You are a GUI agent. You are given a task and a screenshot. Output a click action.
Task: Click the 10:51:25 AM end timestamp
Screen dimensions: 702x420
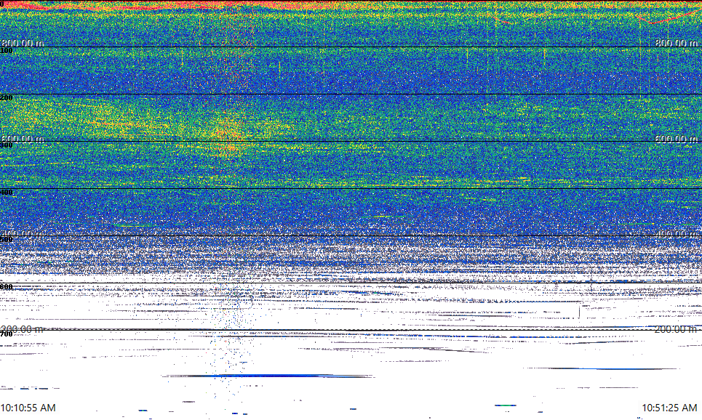point(669,408)
